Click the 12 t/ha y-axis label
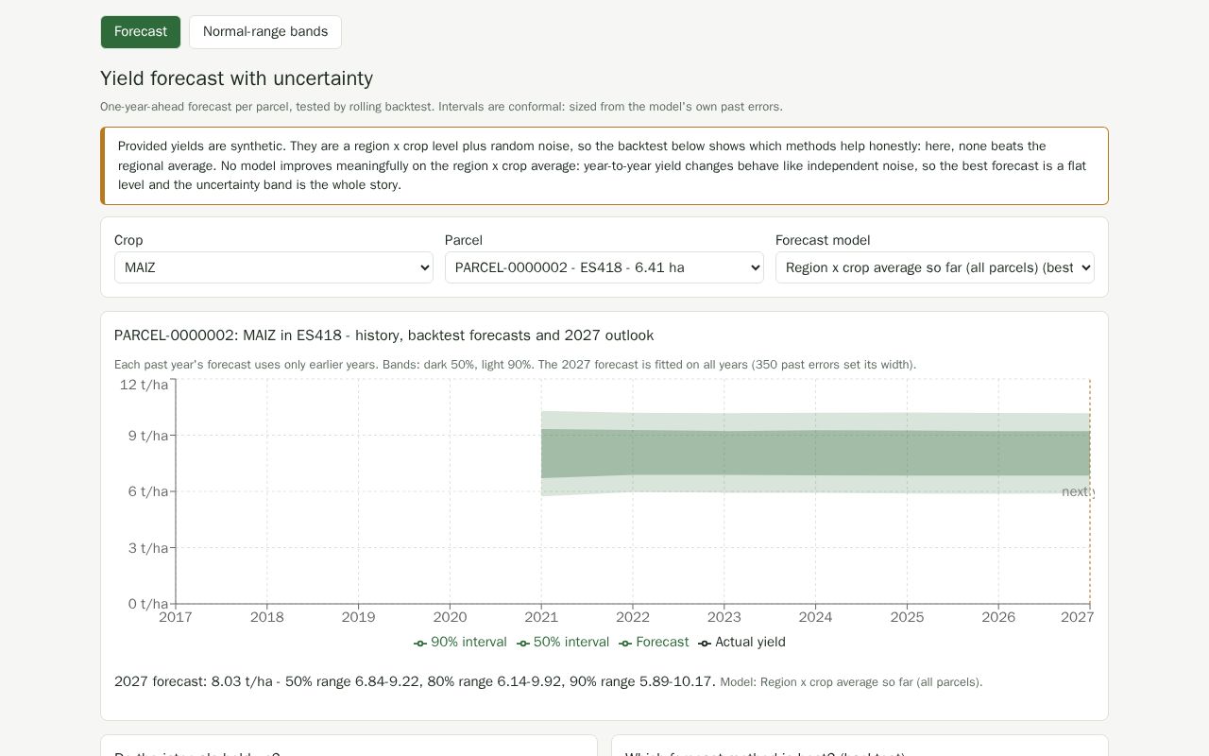The width and height of the screenshot is (1209, 756). click(x=144, y=385)
